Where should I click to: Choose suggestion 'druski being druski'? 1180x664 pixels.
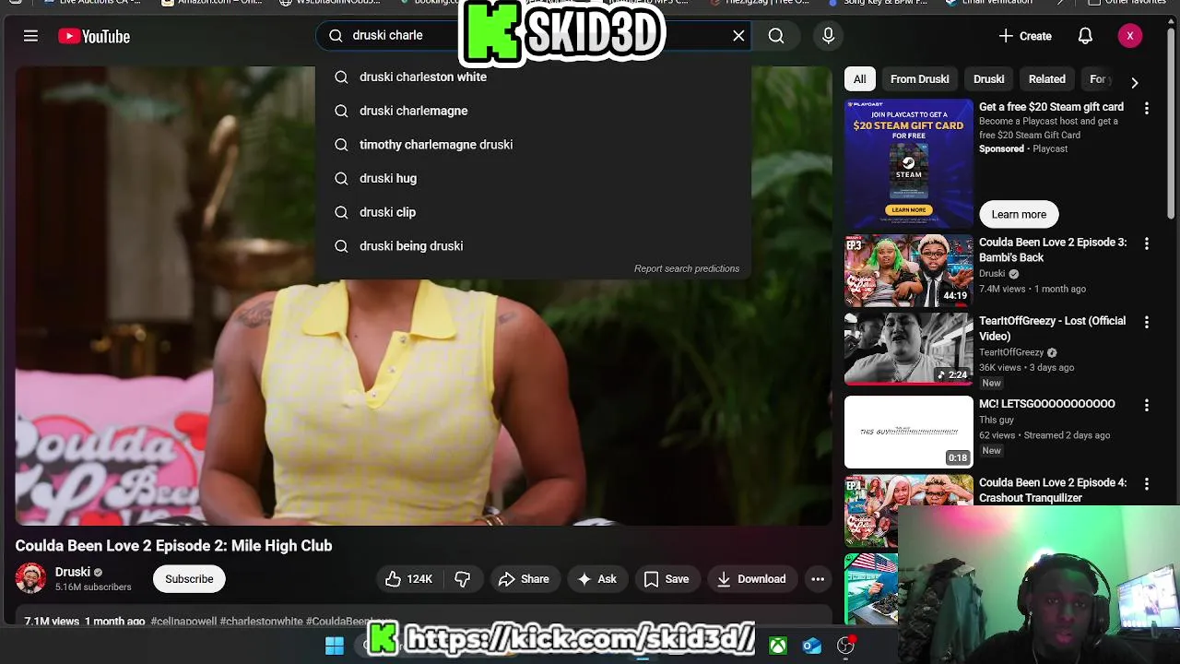click(x=533, y=246)
